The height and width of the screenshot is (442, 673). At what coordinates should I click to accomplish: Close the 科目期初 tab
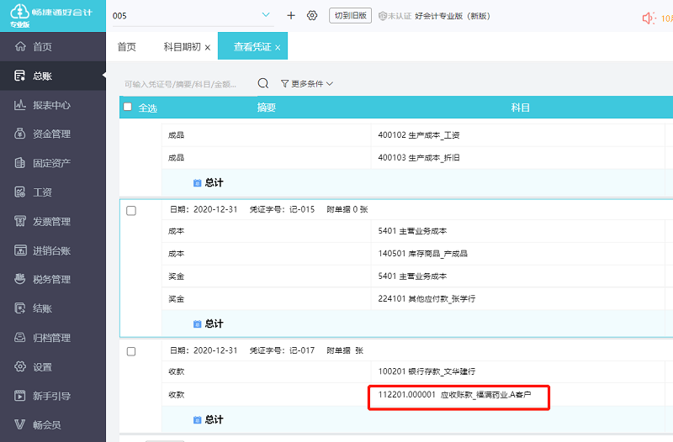tap(208, 48)
